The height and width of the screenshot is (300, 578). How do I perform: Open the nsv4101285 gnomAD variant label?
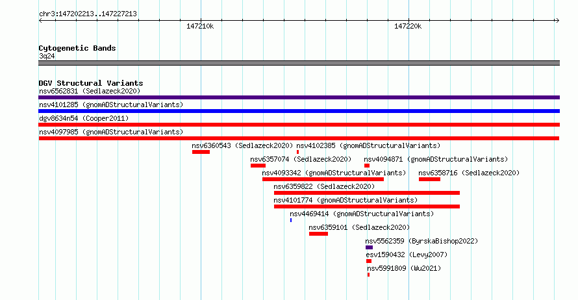tap(111, 105)
